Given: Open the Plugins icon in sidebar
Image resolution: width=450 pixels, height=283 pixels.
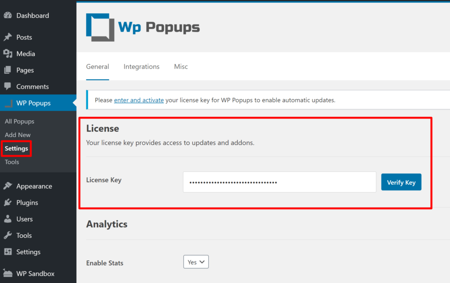Looking at the screenshot, I should pyautogui.click(x=9, y=202).
